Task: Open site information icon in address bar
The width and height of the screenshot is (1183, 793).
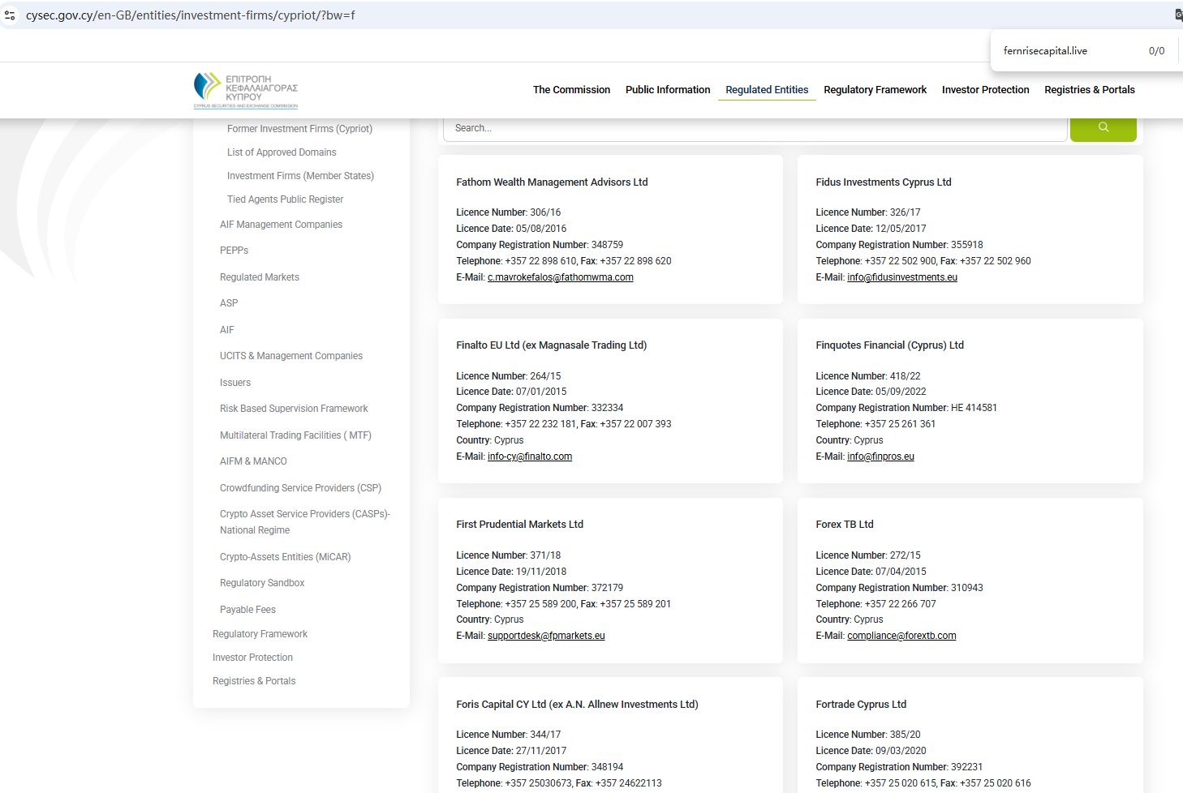Action: point(10,15)
